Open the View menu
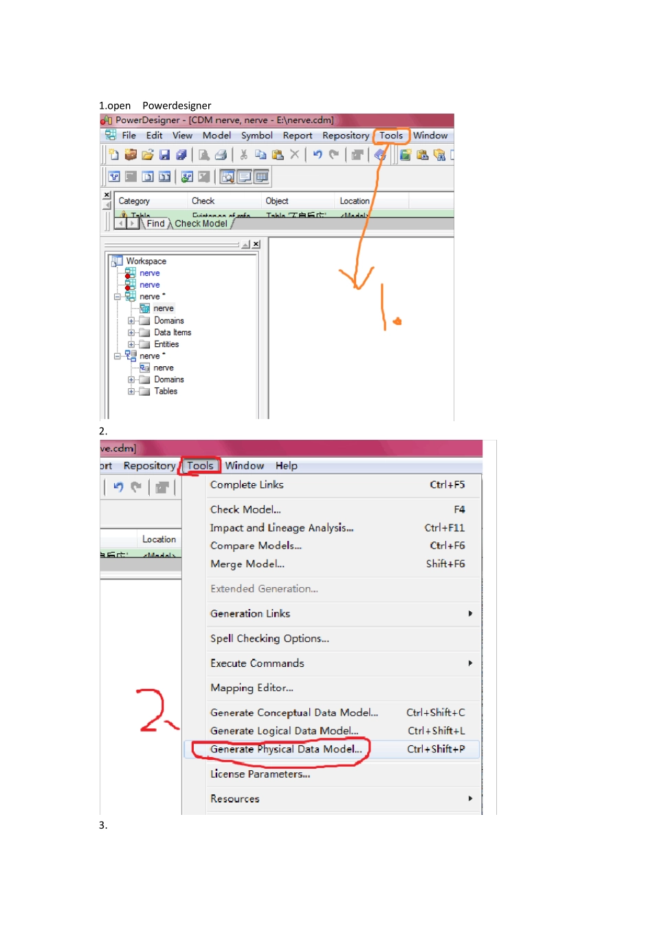Image resolution: width=653 pixels, height=925 pixels. [182, 135]
